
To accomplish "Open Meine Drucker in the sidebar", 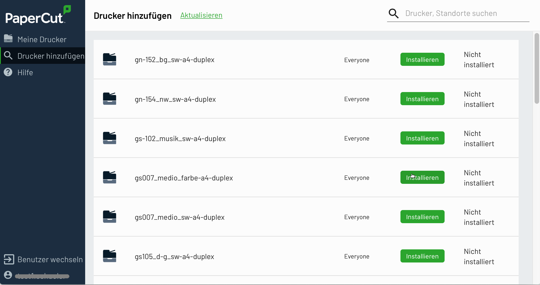I will pyautogui.click(x=42, y=39).
